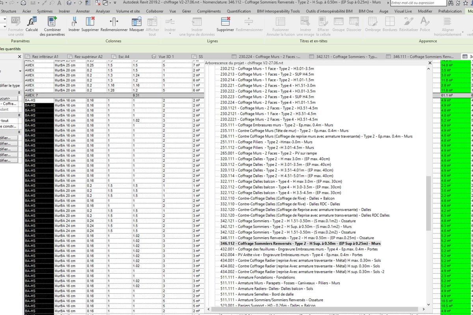Close the properties panel with X
The width and height of the screenshot is (473, 315).
20,57
